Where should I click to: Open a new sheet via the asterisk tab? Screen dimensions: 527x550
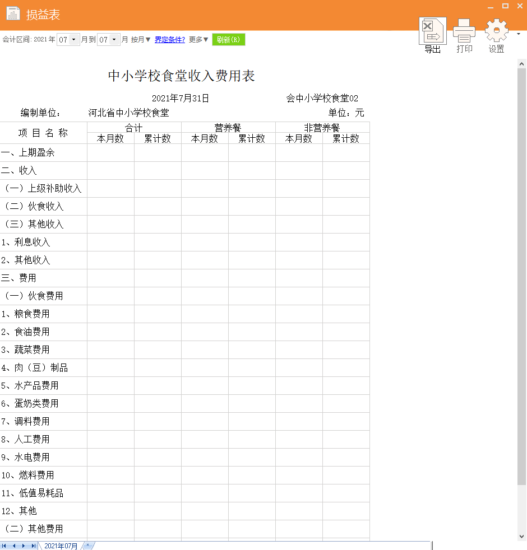(87, 545)
